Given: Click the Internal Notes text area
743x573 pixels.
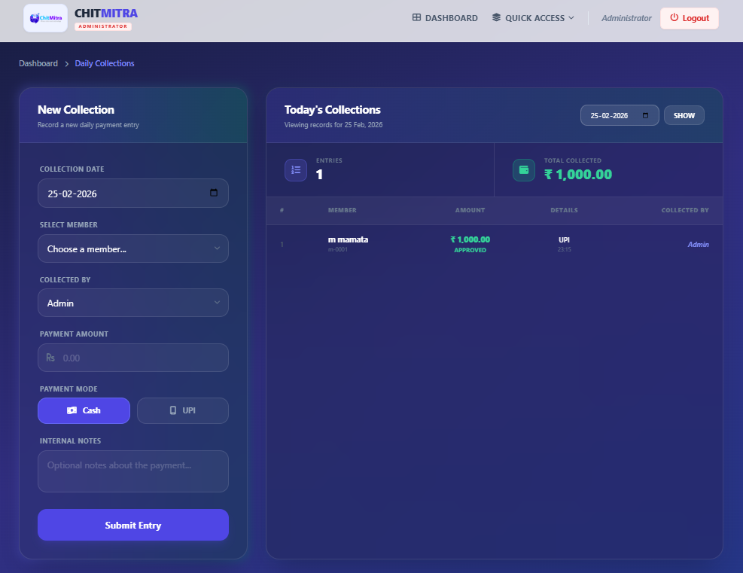Looking at the screenshot, I should (133, 471).
